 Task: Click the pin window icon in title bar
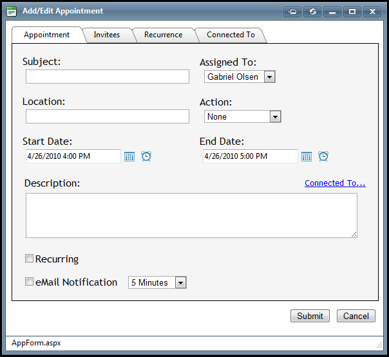292,12
